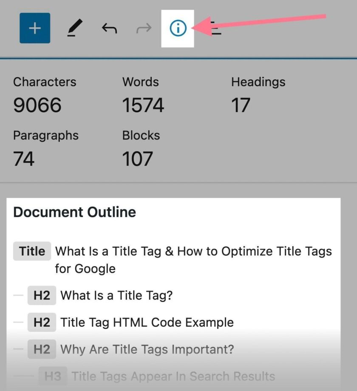Screen dimensions: 357x391
Task: Navigate to 'Why Are Title Tags Important?'
Action: coord(147,350)
